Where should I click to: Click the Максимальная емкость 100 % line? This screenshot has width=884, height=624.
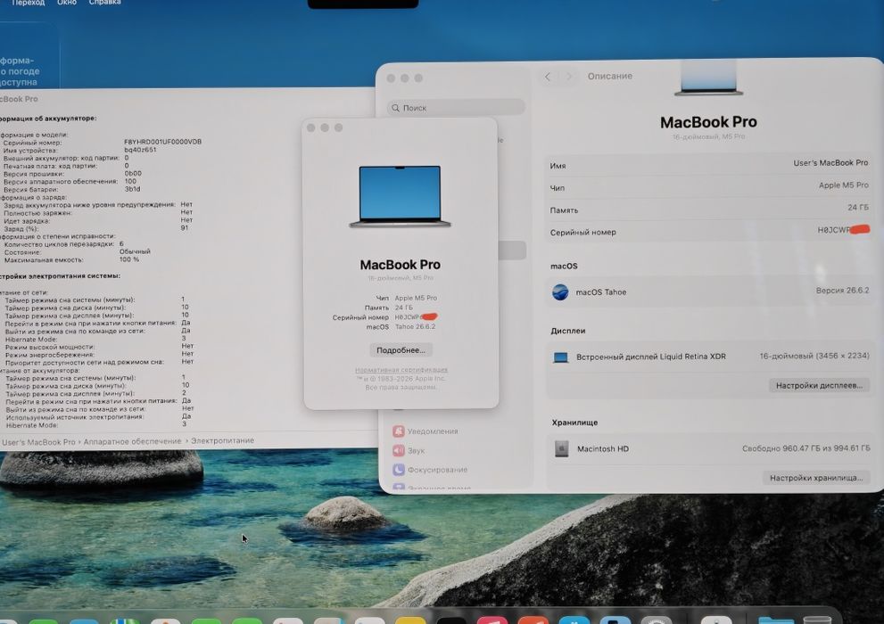click(71, 259)
